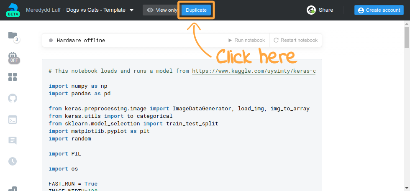Click the Duplicate button
410x191 pixels.
(196, 10)
